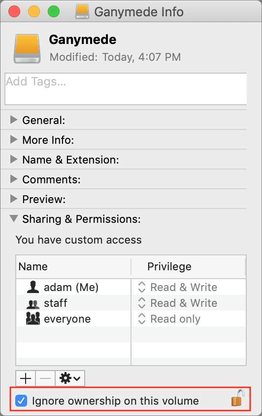Select the adam (Me) user icon

[33, 287]
